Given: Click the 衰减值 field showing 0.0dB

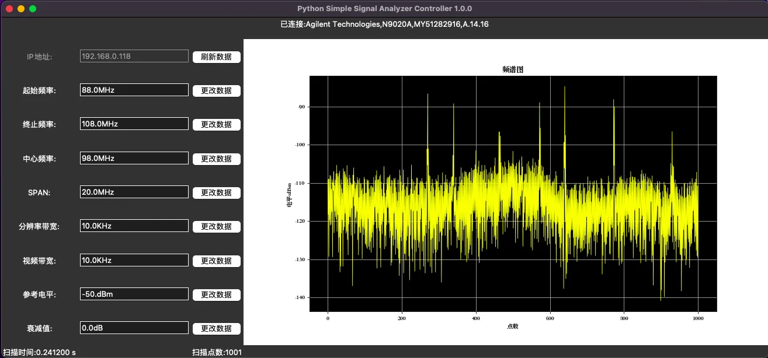Looking at the screenshot, I should pyautogui.click(x=134, y=328).
